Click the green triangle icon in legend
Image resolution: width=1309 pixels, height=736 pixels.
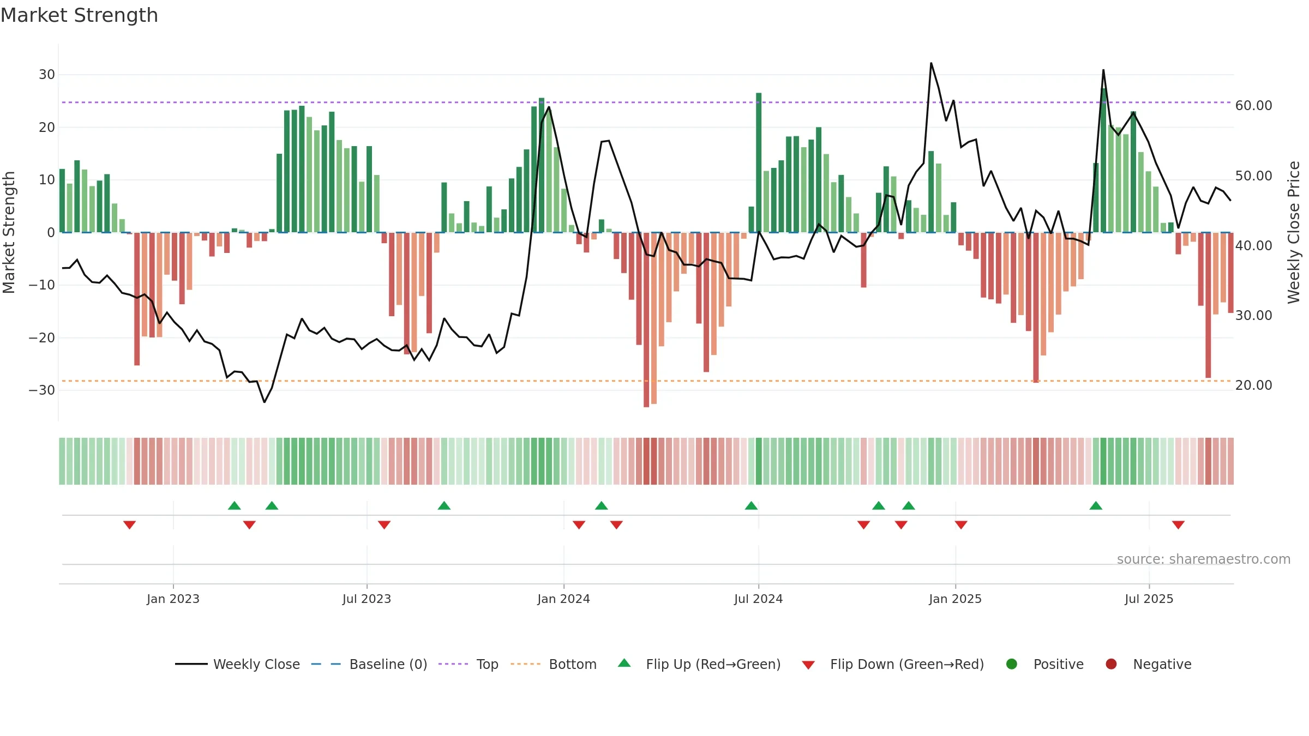point(625,663)
